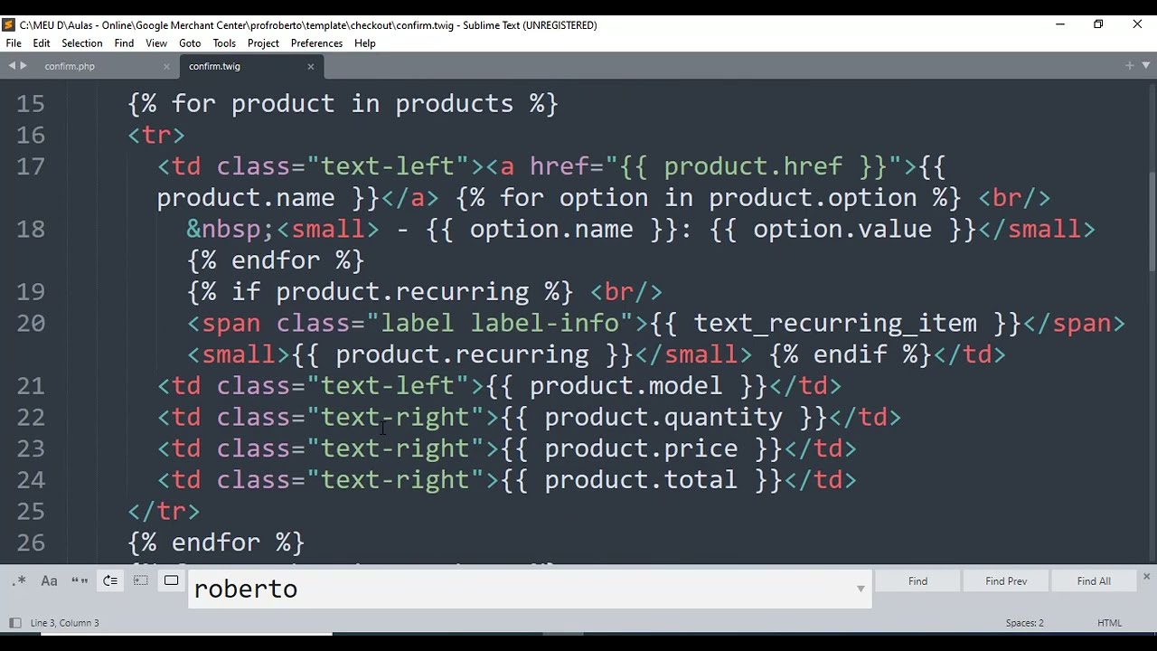Click the Find button

point(917,581)
